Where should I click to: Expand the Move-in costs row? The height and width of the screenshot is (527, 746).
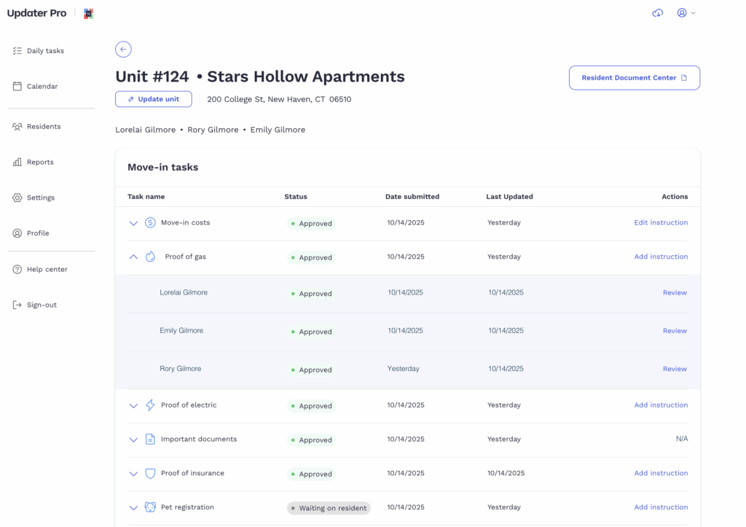click(x=133, y=223)
